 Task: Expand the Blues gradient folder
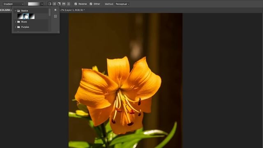click(16, 22)
